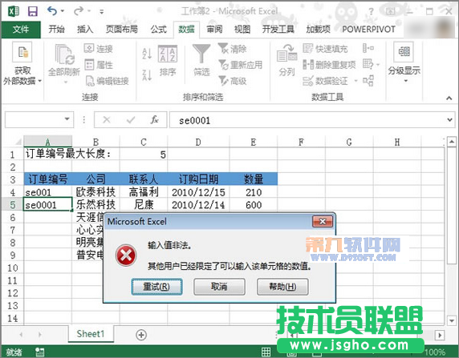
Task: Expand the formula bar
Action: coord(450,119)
